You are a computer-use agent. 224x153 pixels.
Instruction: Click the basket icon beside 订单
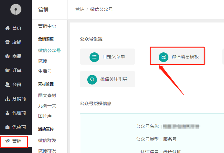[x=7, y=70]
